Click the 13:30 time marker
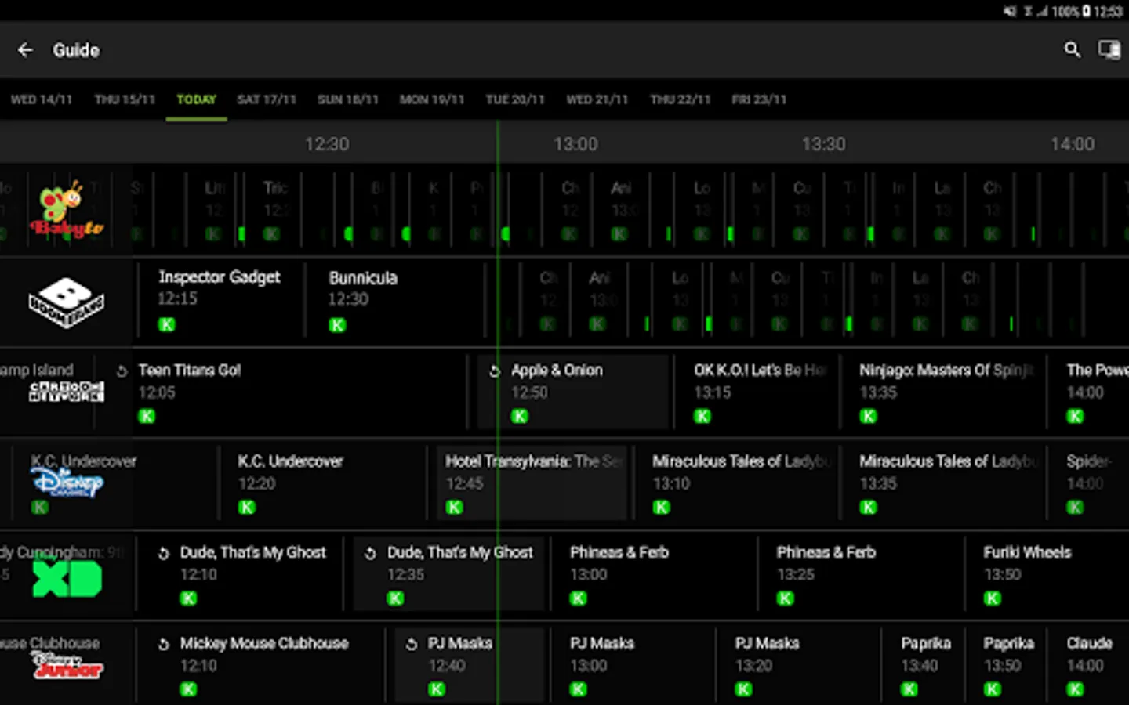 click(x=823, y=144)
